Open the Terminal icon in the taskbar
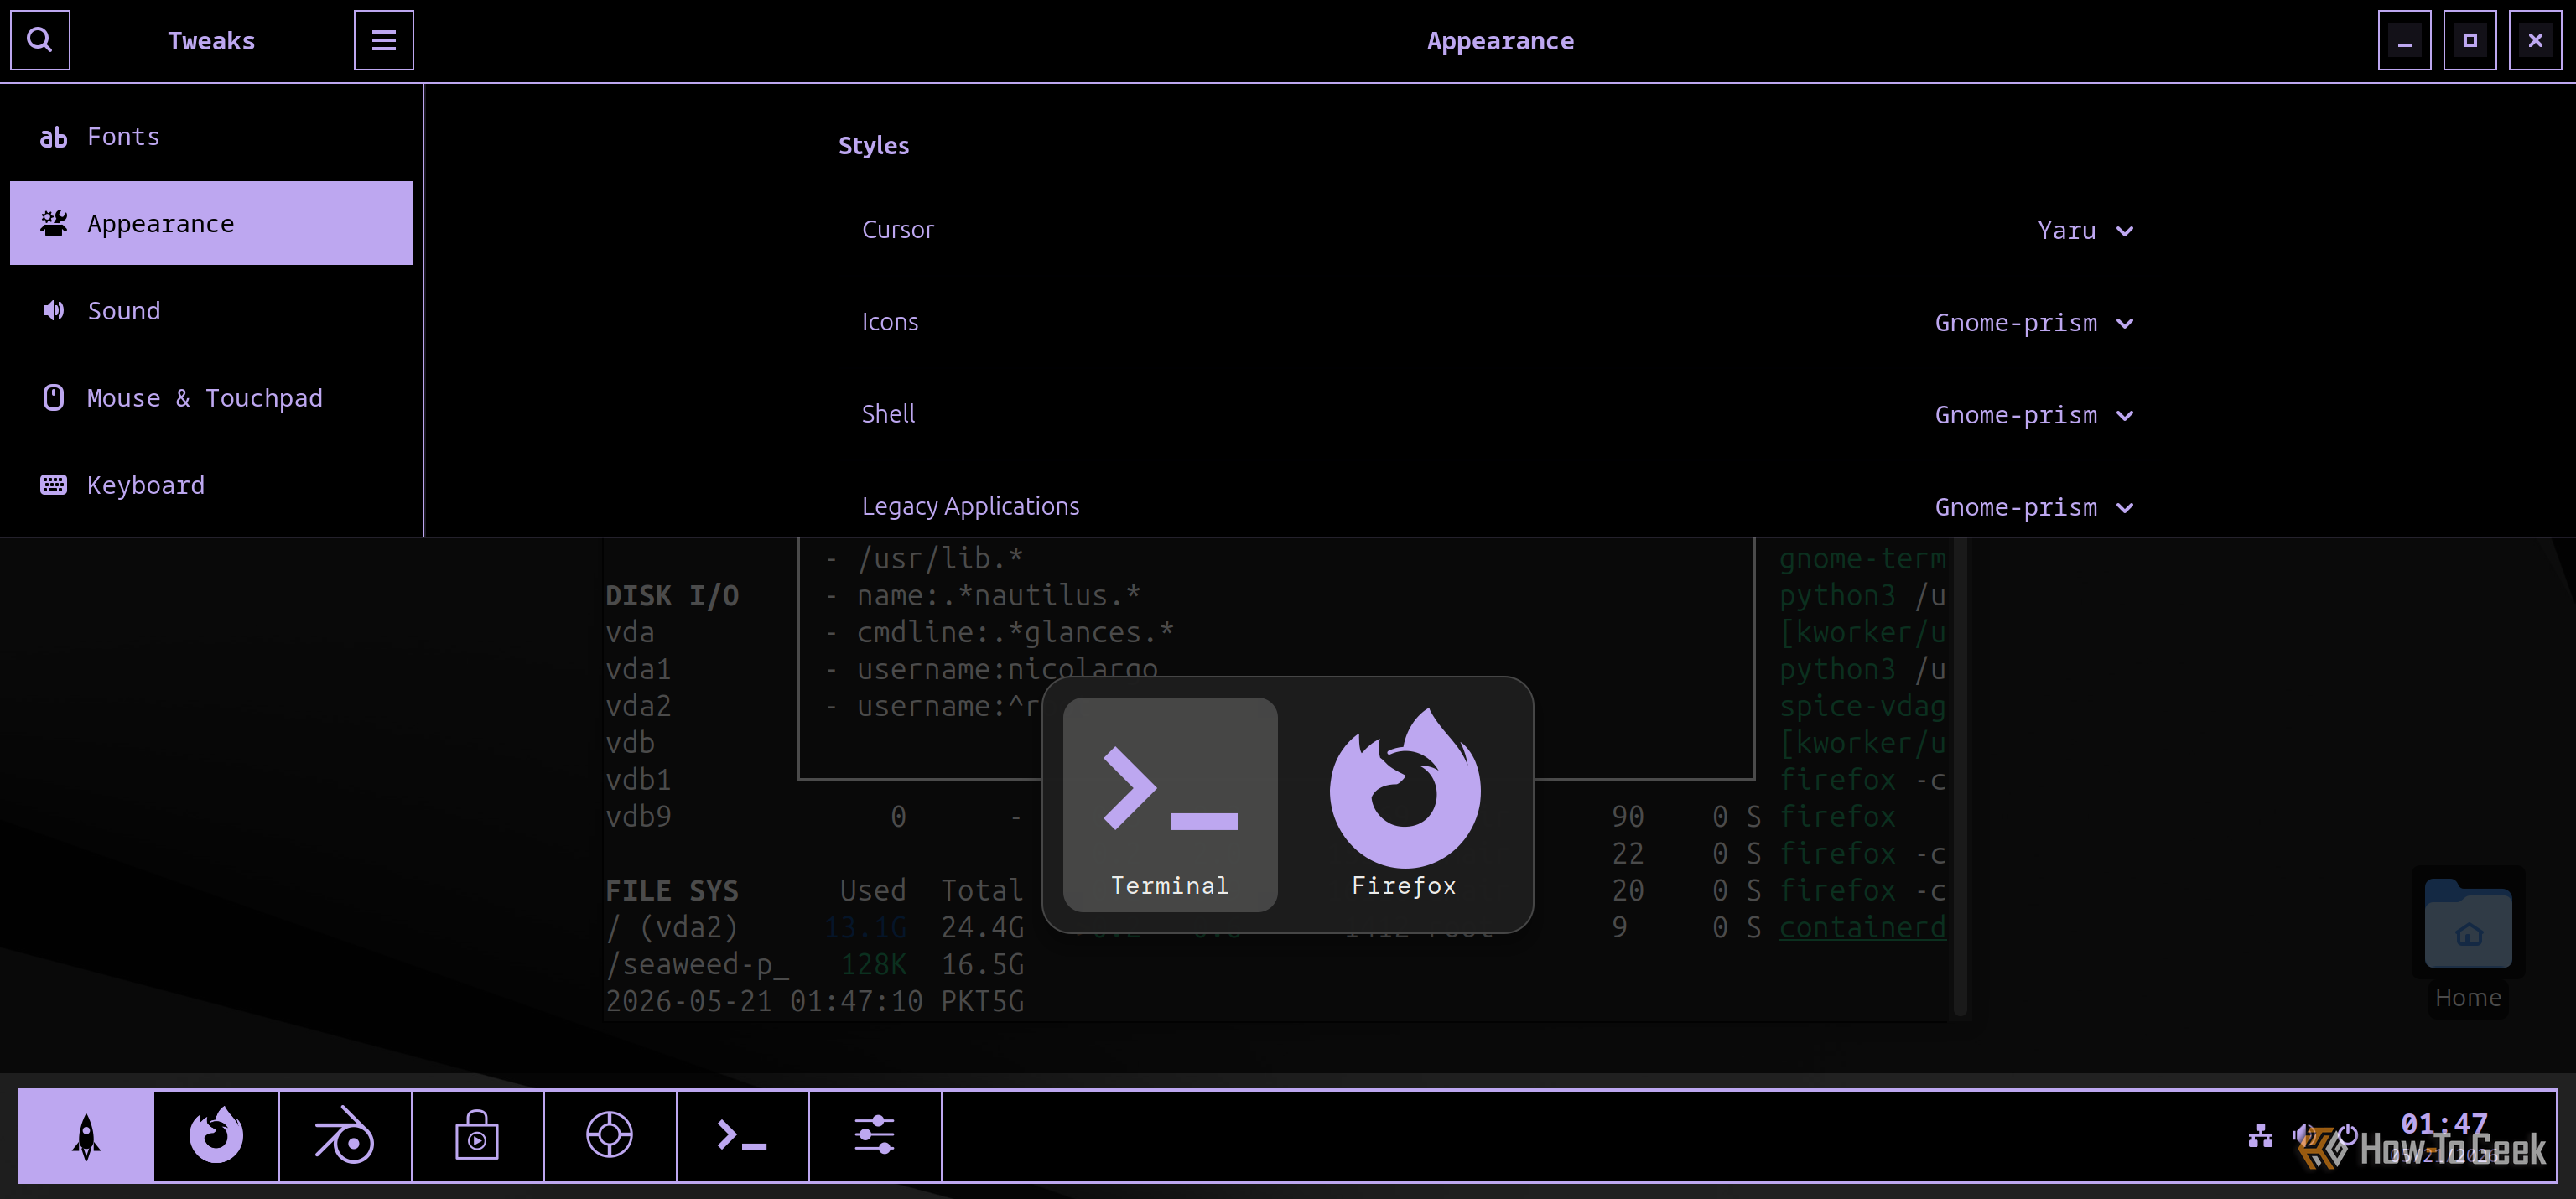Viewport: 2576px width, 1199px height. click(x=742, y=1136)
